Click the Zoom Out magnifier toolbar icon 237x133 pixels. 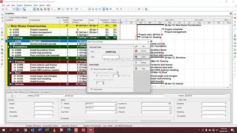point(121,9)
